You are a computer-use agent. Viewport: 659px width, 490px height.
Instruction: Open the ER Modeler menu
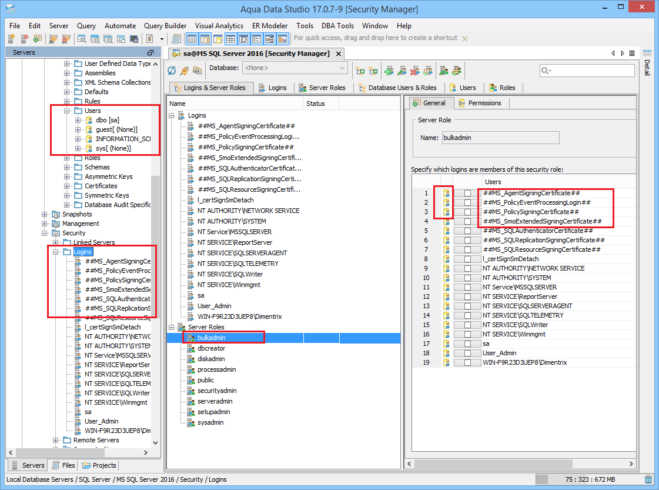pyautogui.click(x=270, y=26)
